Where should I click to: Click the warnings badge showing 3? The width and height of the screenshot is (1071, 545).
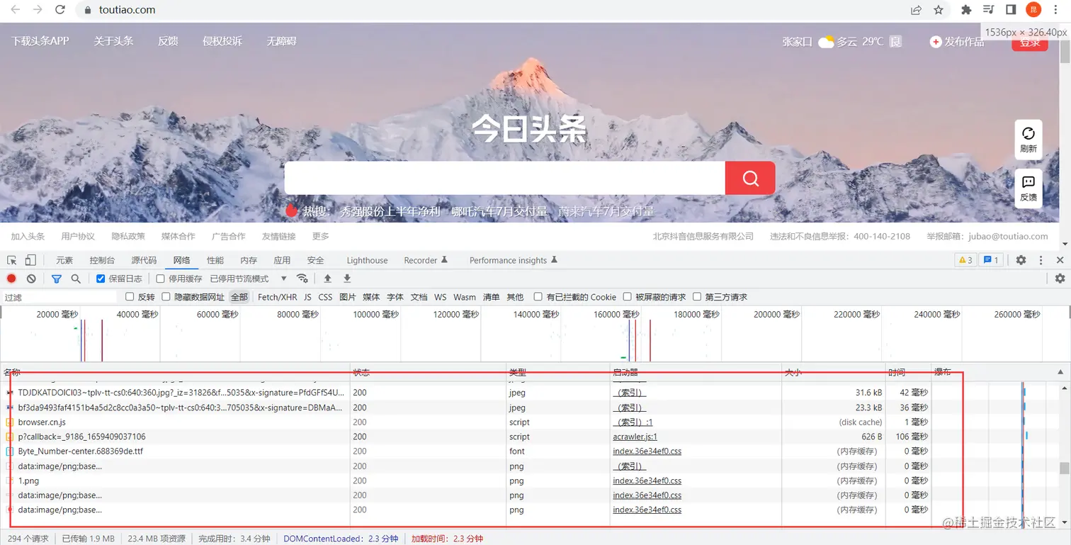click(x=965, y=260)
